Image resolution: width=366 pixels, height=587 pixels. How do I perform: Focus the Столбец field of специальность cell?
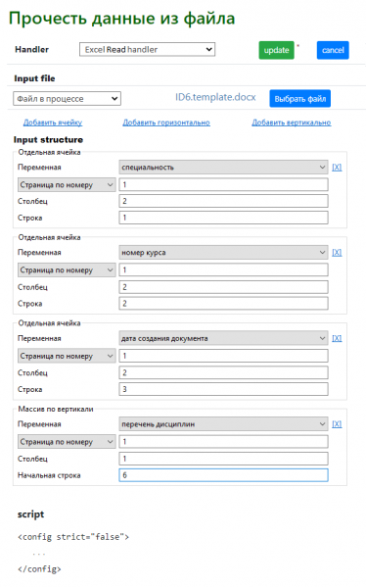[x=223, y=201]
